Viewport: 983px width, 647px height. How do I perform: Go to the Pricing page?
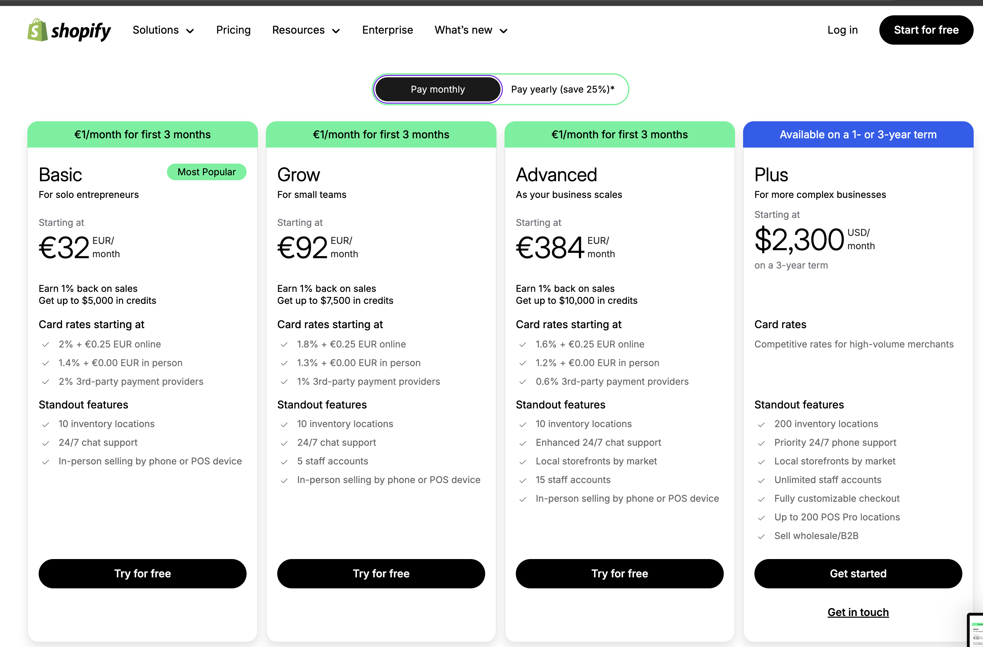pos(233,30)
